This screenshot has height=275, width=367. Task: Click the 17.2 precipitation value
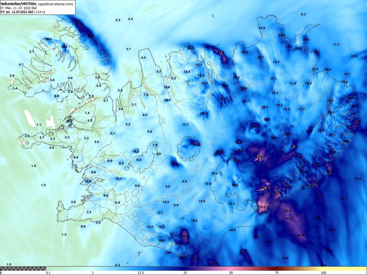tap(275, 93)
